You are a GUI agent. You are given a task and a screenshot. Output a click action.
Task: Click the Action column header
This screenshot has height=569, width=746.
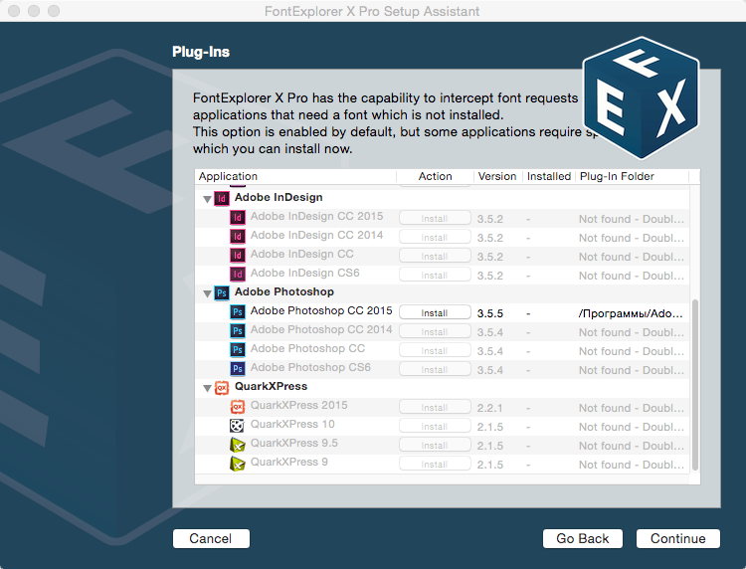pyautogui.click(x=435, y=176)
